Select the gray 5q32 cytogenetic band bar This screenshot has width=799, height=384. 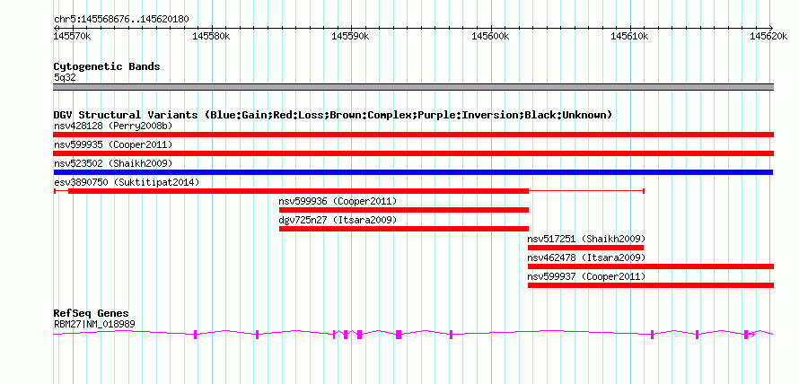pos(413,87)
